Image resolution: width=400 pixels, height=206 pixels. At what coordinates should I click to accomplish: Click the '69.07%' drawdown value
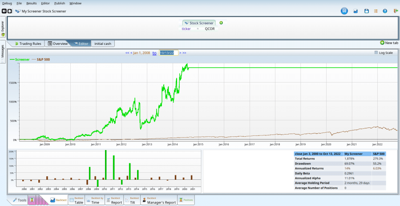[349, 163]
